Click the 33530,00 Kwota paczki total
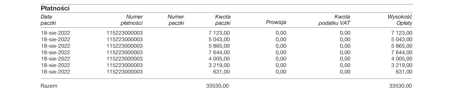Image resolution: width=459 pixels, height=97 pixels. [217, 86]
